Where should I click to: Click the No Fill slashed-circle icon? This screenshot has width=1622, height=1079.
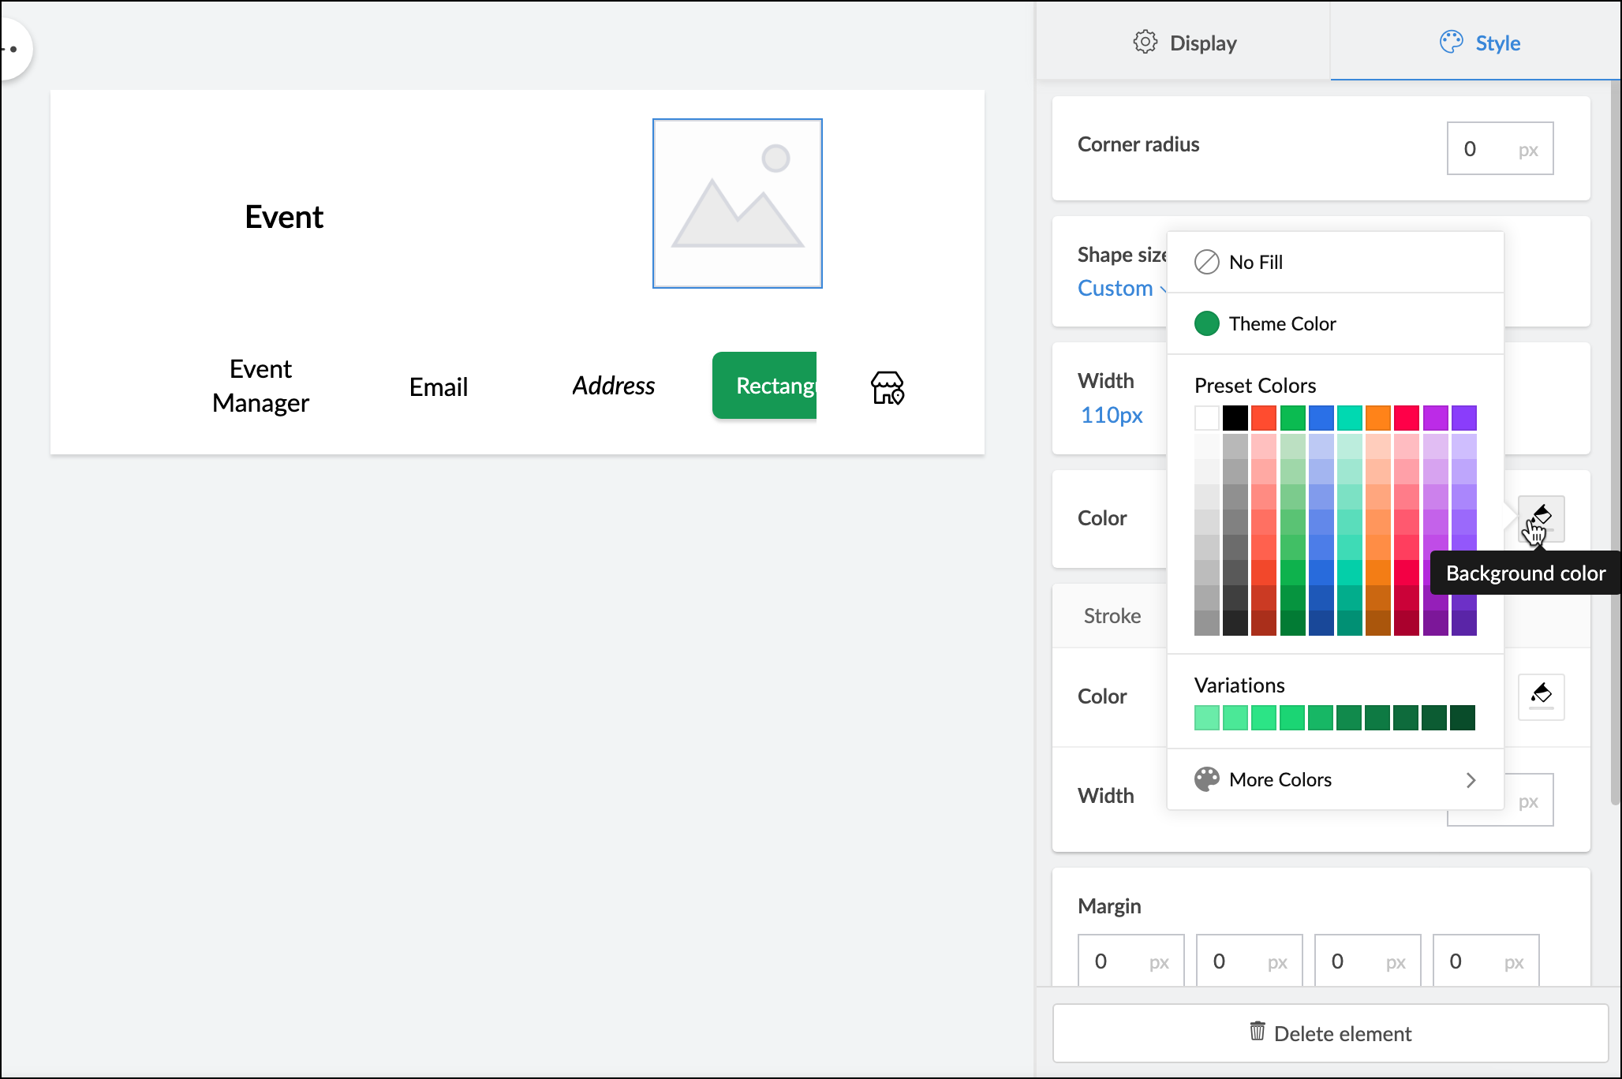(1206, 262)
